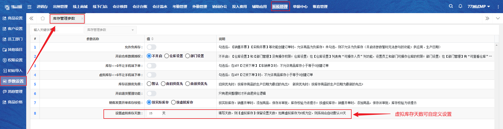Toggle 库存<=0不让手机端下单 switch
Viewport: 503px width, 129px height.
(151, 66)
